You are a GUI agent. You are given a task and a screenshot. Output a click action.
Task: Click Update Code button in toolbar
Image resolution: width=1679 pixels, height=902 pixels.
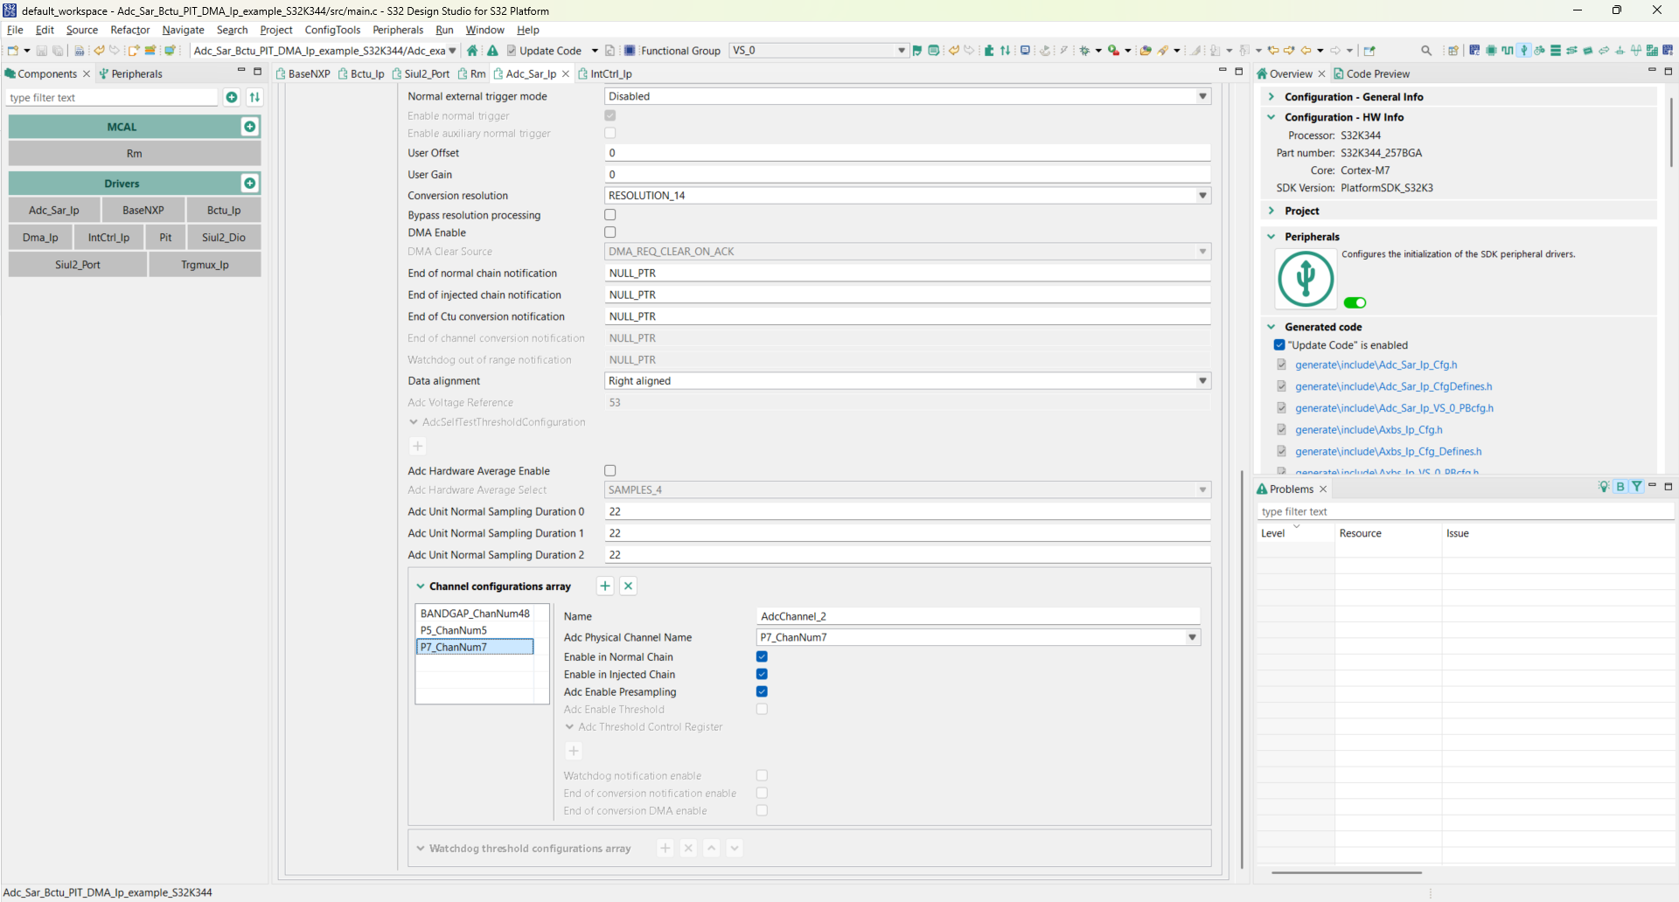[x=544, y=51]
